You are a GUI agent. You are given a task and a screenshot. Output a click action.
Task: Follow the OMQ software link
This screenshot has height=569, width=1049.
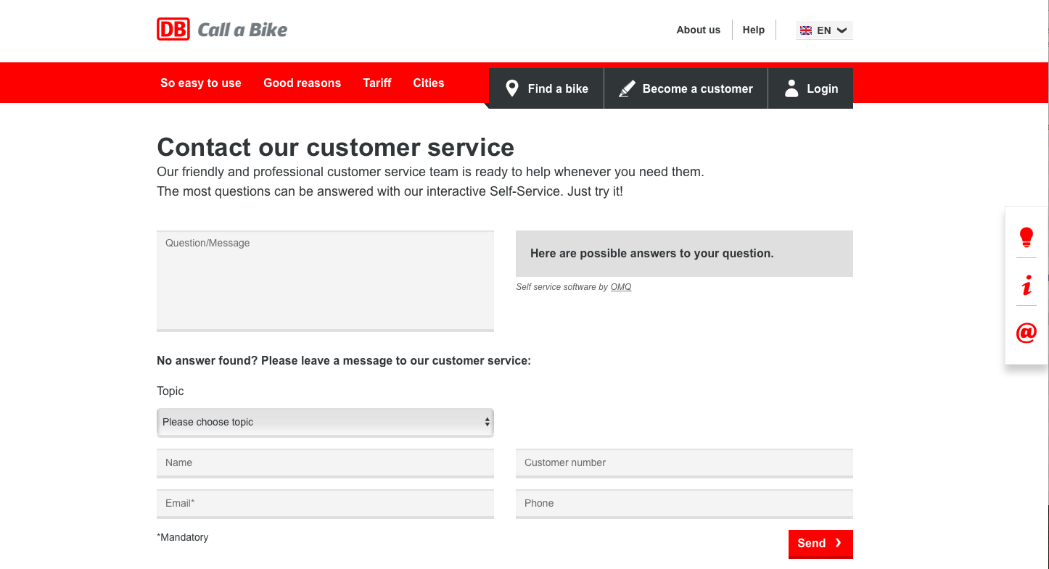621,287
